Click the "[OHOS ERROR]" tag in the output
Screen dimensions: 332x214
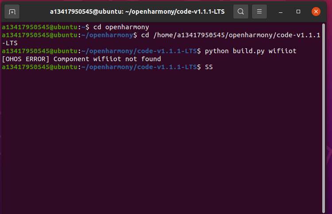pyautogui.click(x=26, y=59)
